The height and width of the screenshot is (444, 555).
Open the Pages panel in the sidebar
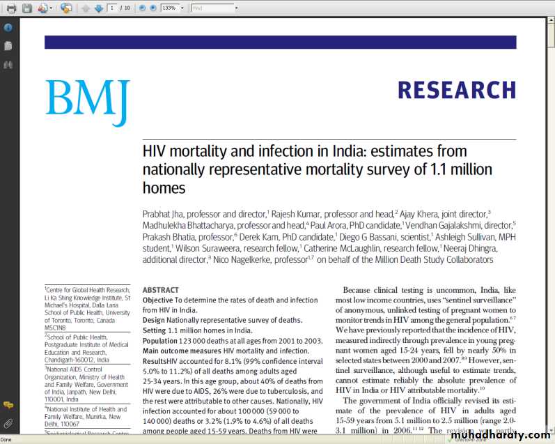coord(8,46)
